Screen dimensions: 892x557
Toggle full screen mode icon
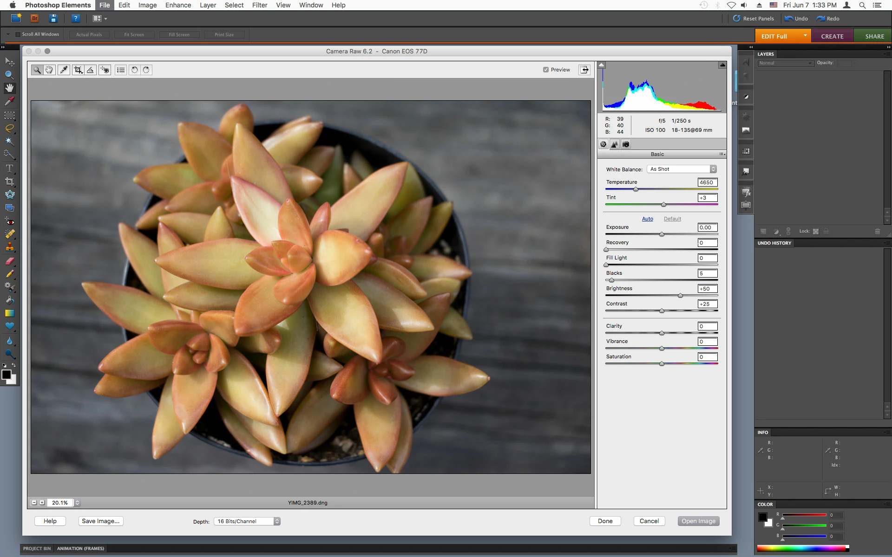[584, 70]
